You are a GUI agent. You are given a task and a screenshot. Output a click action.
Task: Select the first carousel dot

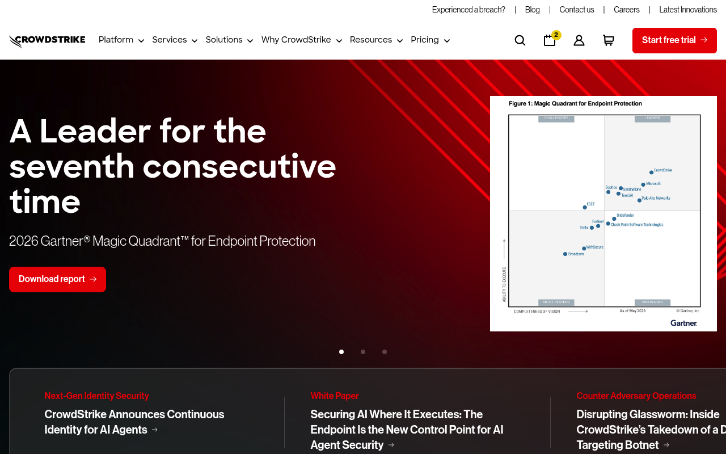[341, 352]
